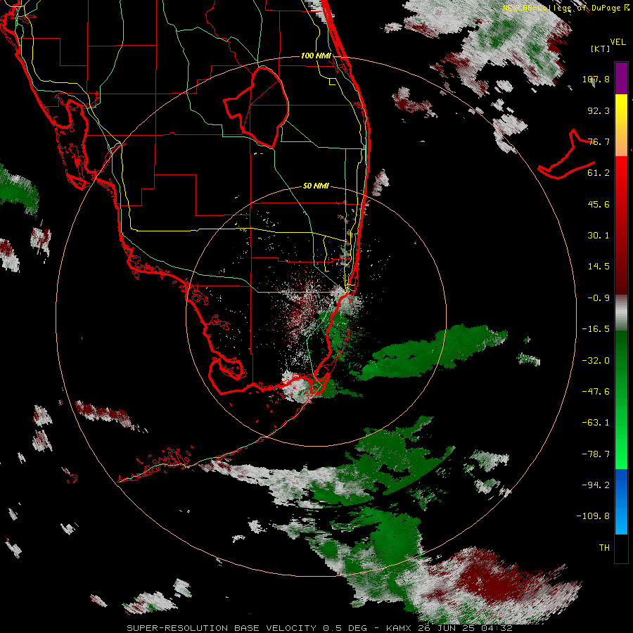
Task: Select the 61.2 velocity scale value
Action: pos(599,173)
